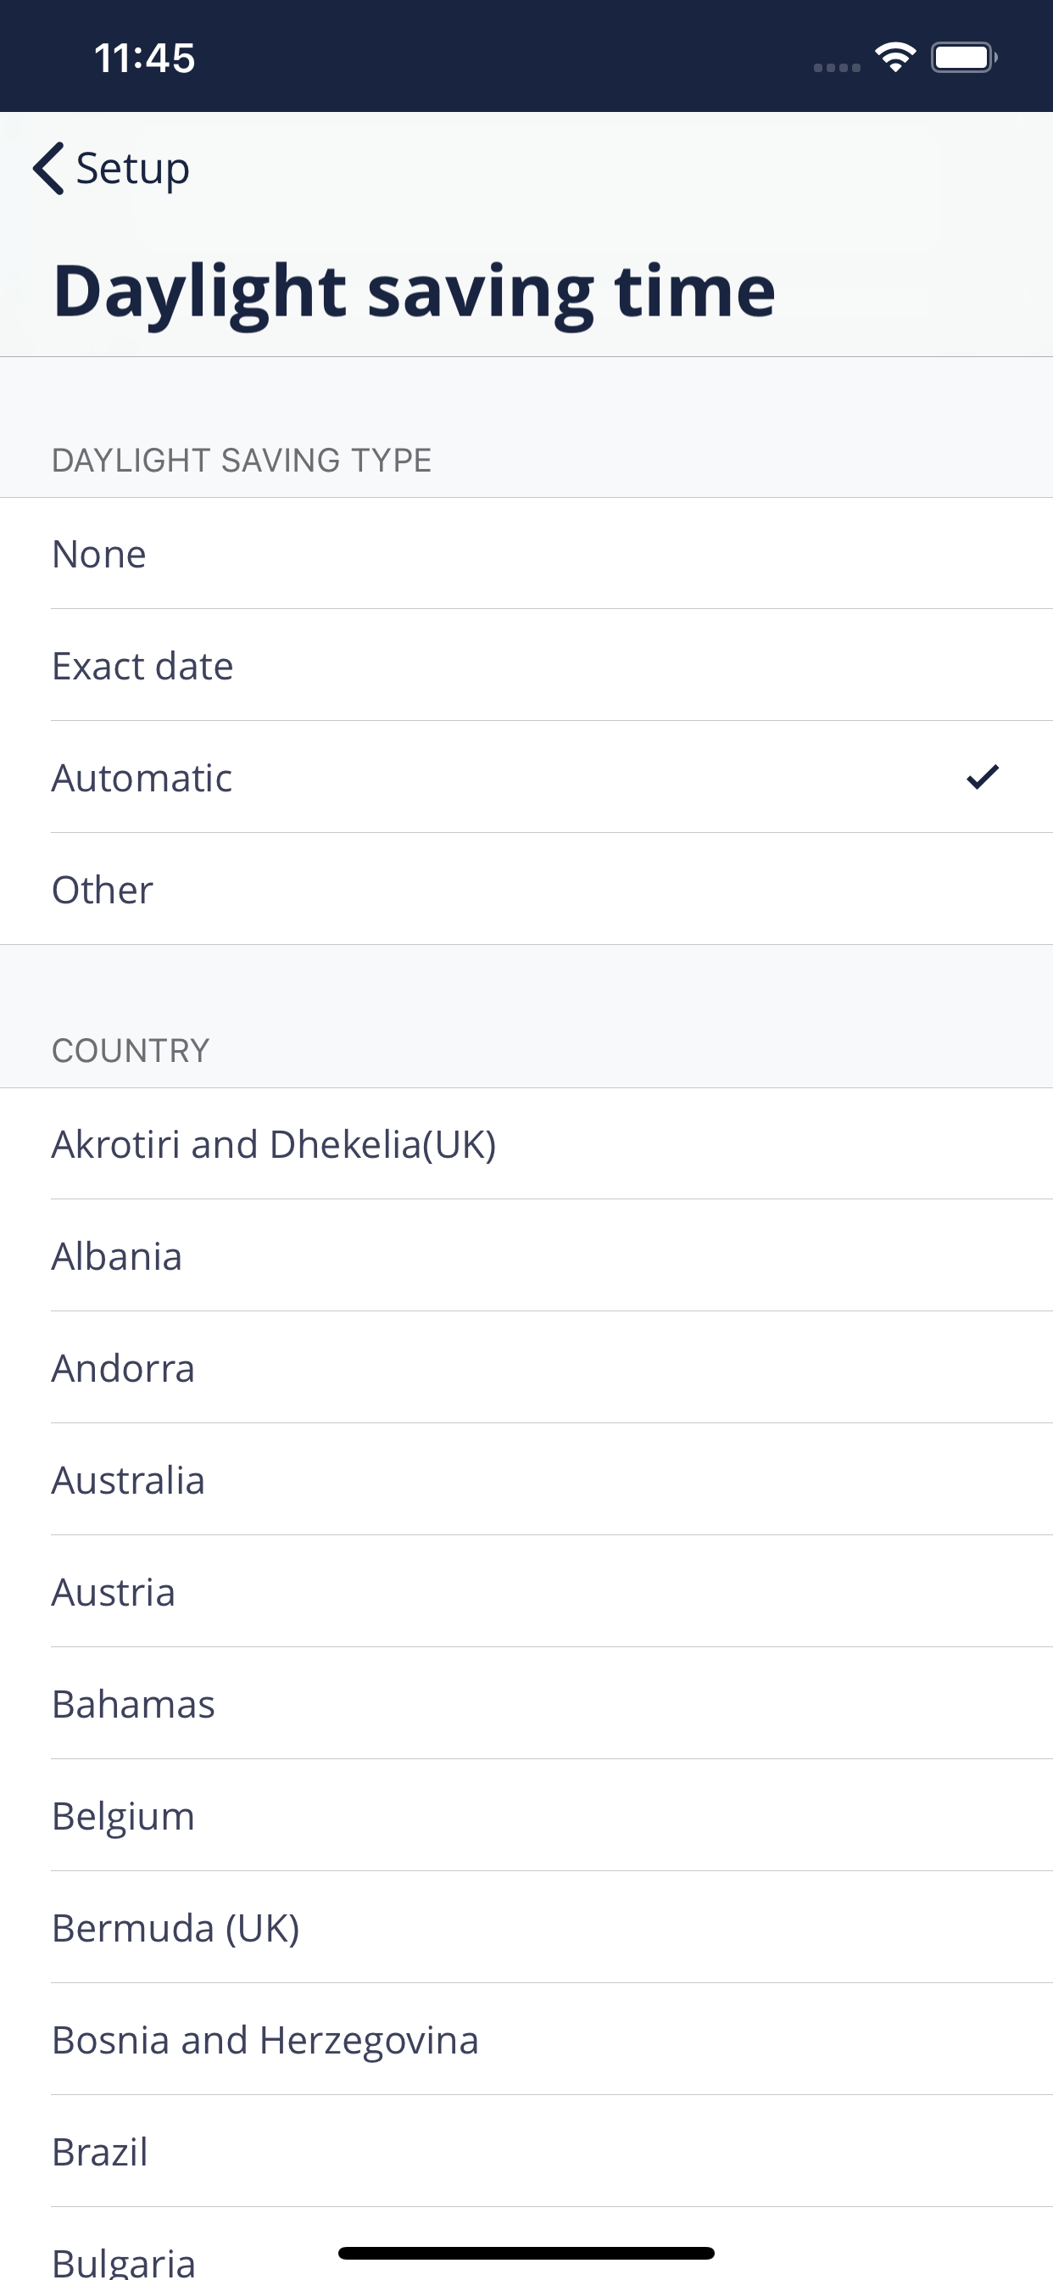Tap the battery status icon
Viewport: 1053px width, 2280px height.
click(964, 59)
